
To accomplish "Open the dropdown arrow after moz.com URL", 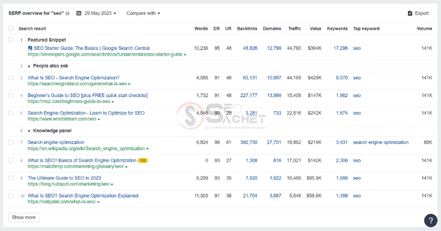I will pyautogui.click(x=113, y=102).
